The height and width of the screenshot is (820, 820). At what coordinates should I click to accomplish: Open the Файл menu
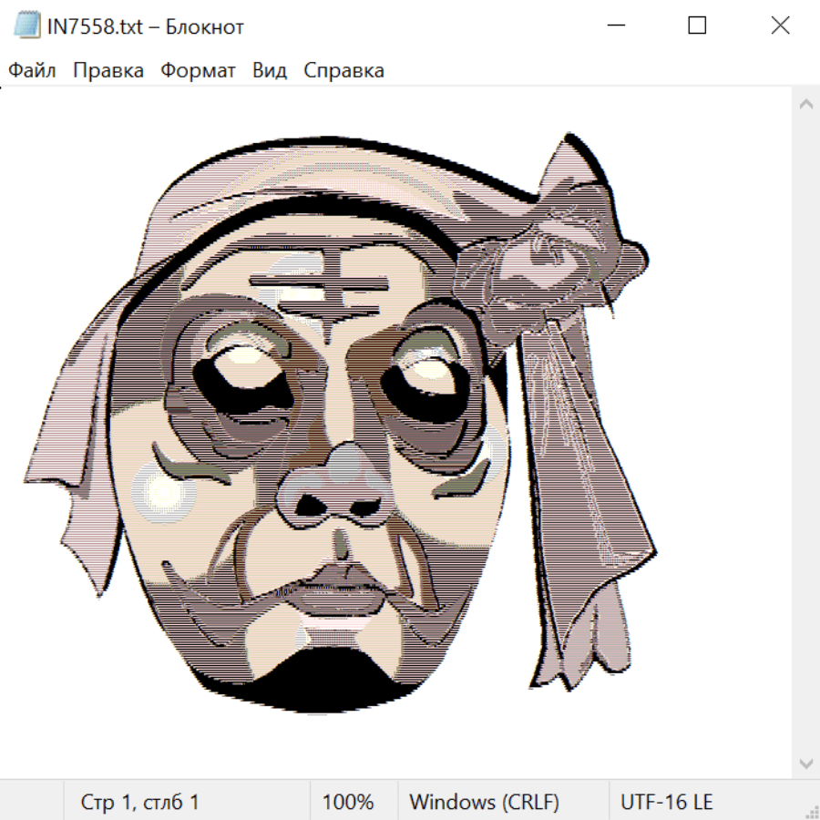pos(33,71)
